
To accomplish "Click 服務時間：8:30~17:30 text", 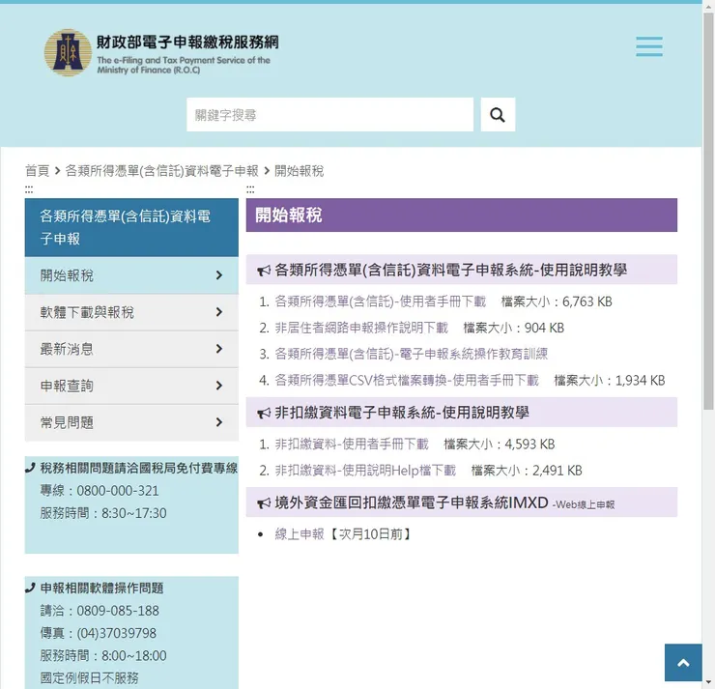I will 103,513.
